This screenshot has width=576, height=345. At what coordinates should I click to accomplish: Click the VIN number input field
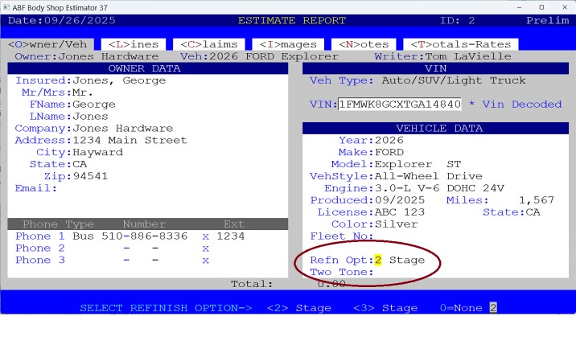point(399,105)
